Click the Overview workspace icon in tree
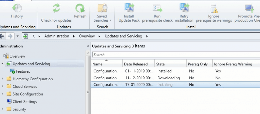Image resolution: width=260 pixels, height=114 pixels. point(6,56)
